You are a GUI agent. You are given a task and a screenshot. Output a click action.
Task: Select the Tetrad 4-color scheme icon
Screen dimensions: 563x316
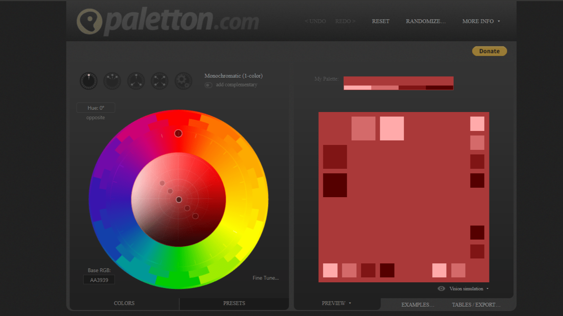(160, 81)
